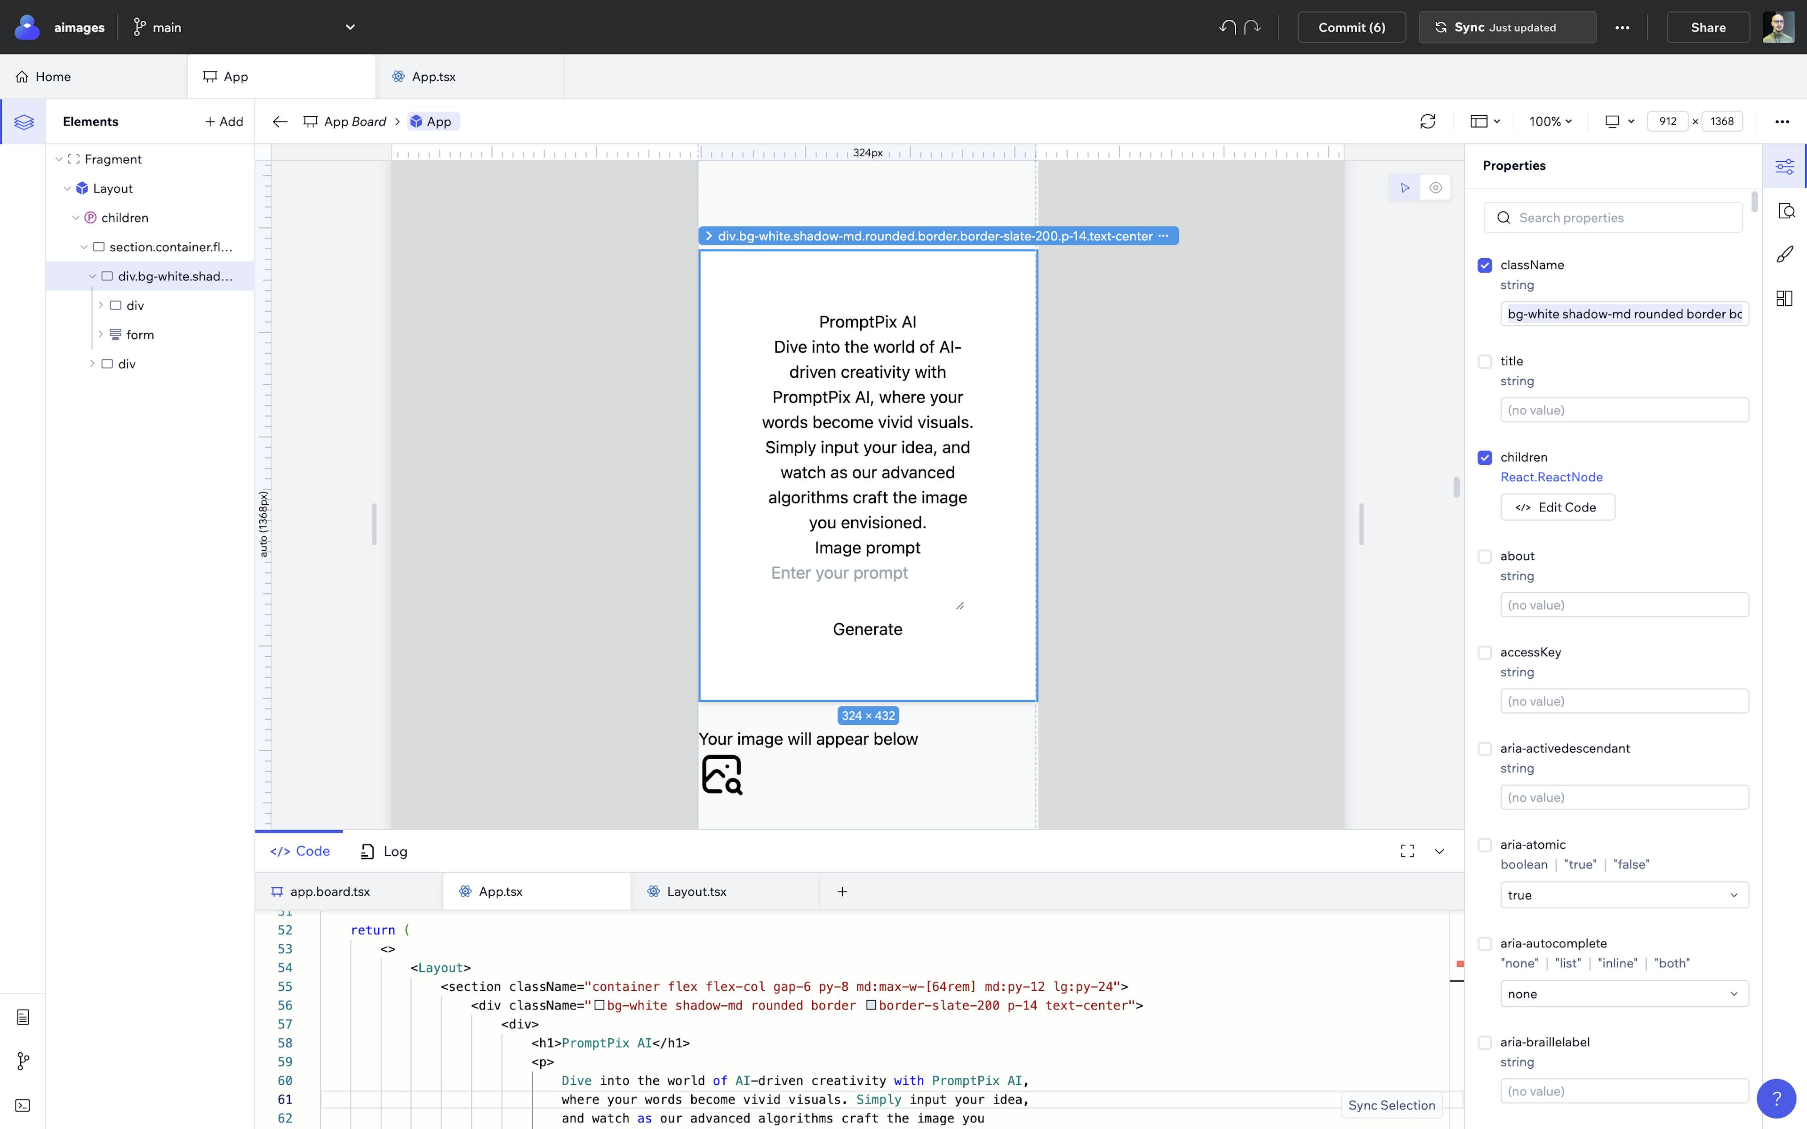1807x1129 pixels.
Task: Open the aria-autocomplete none dropdown
Action: (x=1623, y=994)
